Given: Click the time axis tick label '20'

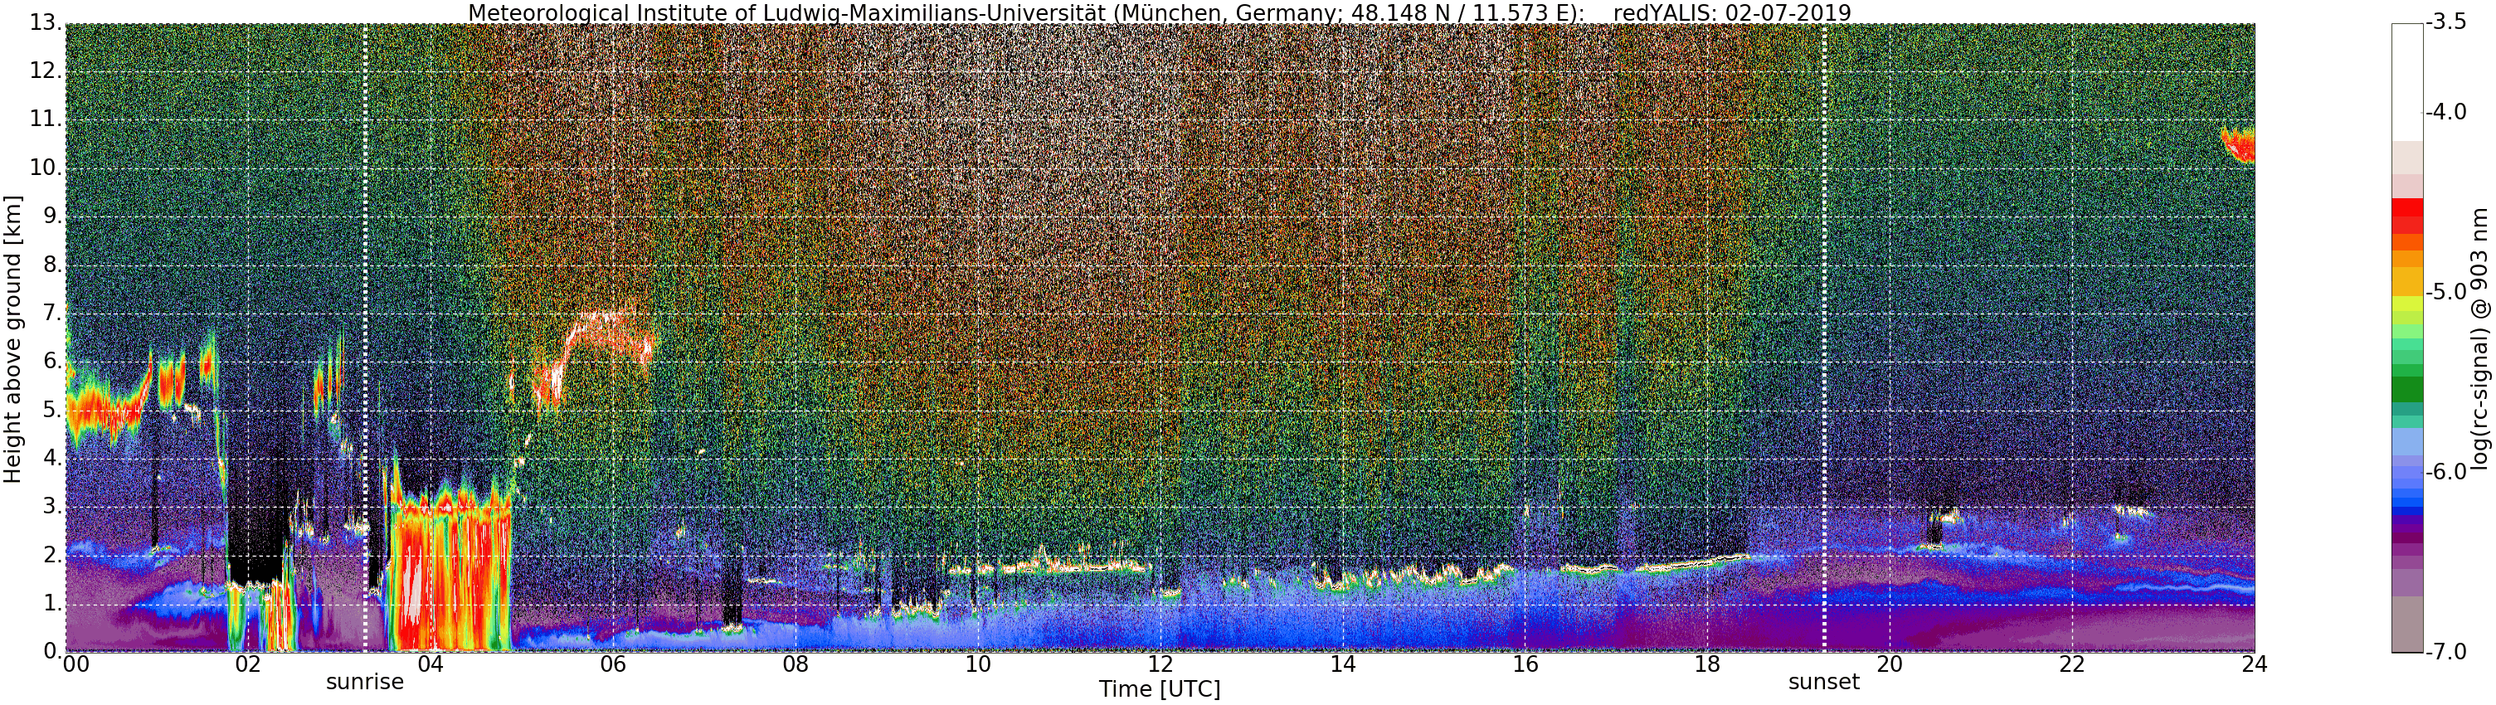Looking at the screenshot, I should coord(1890,664).
